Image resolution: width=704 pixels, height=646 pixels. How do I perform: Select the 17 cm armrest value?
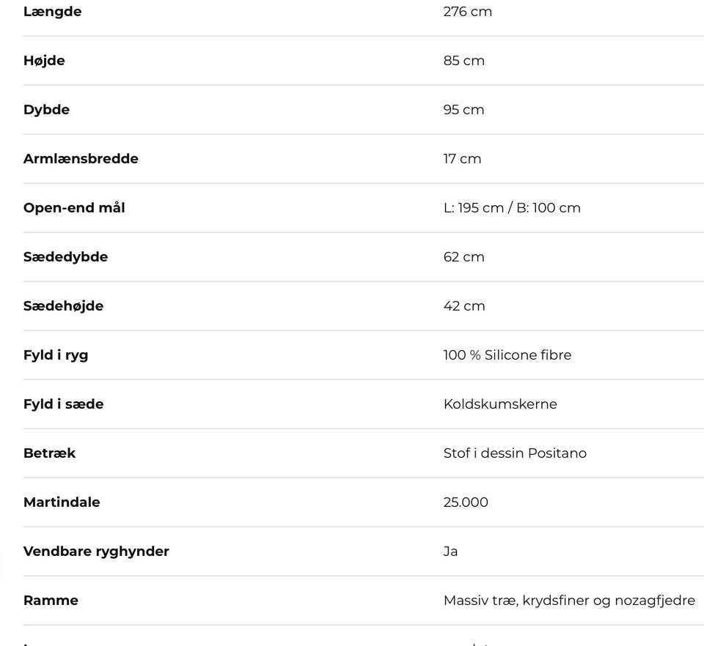coord(462,159)
